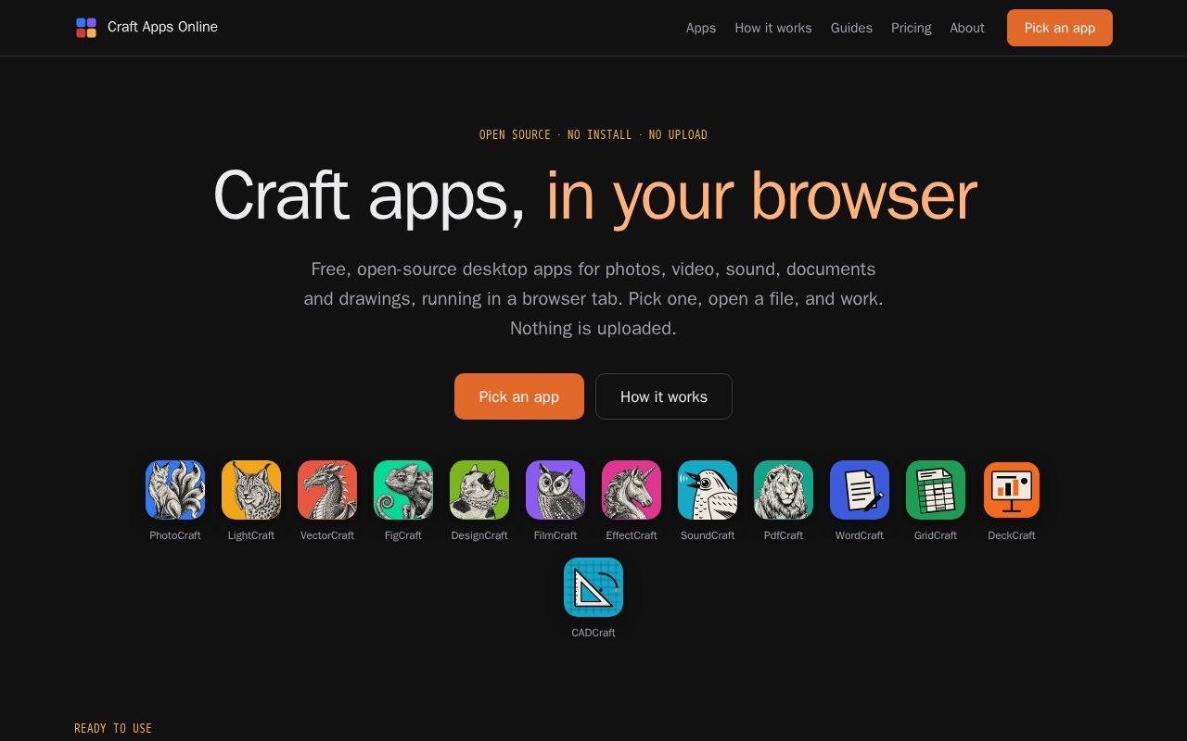
Task: Open the About nav link
Action: [967, 28]
